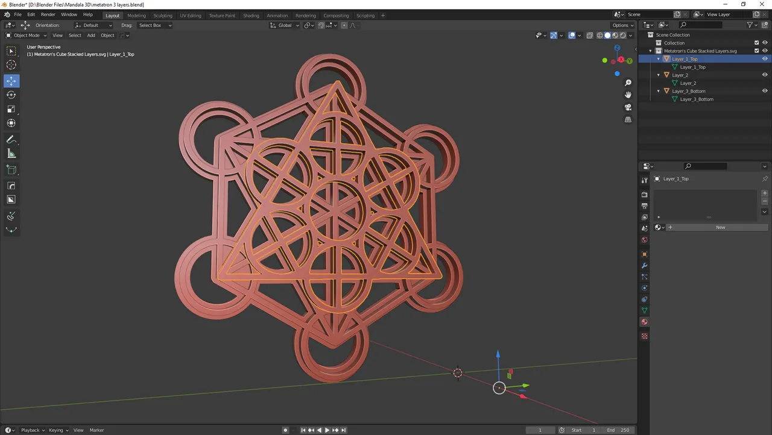Open the orange Object properties tab

644,254
